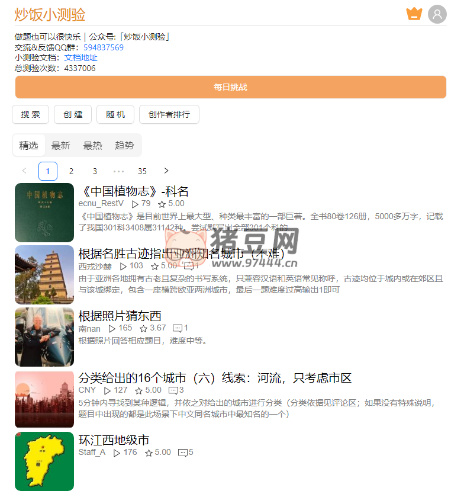This screenshot has width=464, height=494.
Task: Click play count icon beside 165
Action: click(112, 329)
